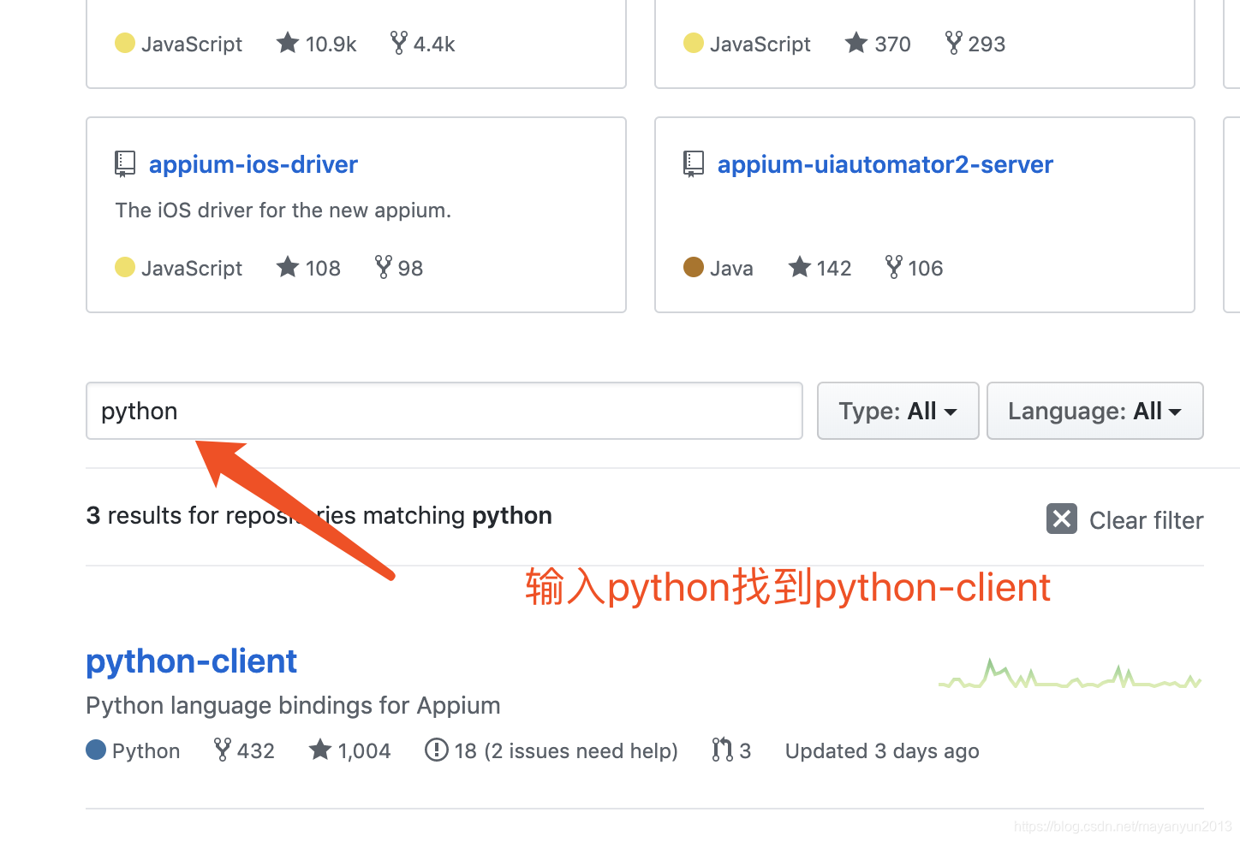Click the JavaScript label in appium-ios-driver card
The height and width of the screenshot is (842, 1240).
click(x=192, y=268)
